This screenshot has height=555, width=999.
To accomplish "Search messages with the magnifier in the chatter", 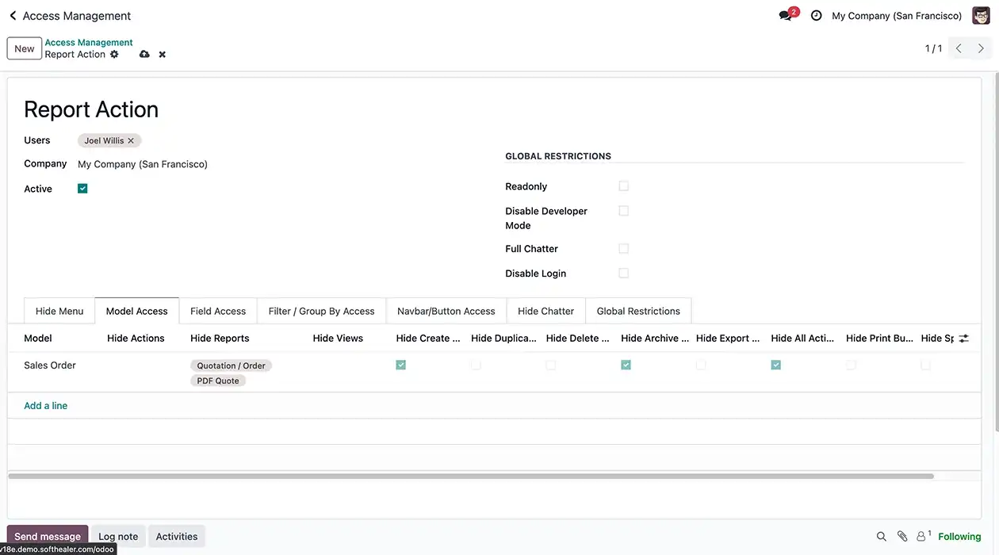I will [x=882, y=536].
